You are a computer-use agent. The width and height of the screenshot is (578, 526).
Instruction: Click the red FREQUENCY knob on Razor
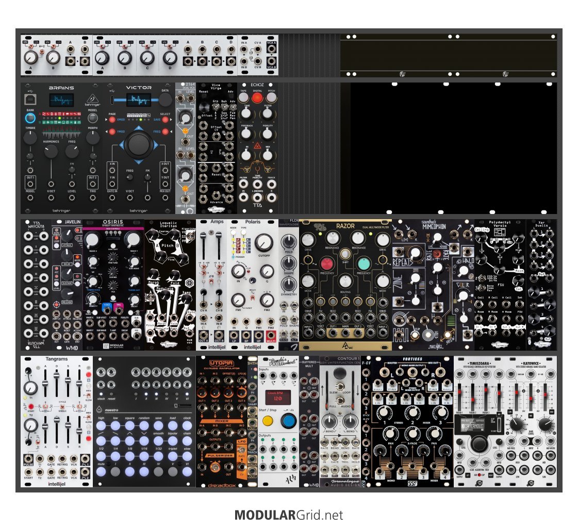point(327,262)
